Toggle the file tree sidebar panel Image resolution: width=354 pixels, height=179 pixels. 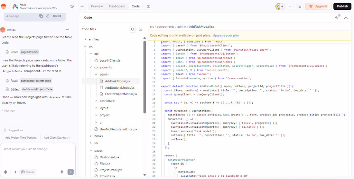pos(140,29)
